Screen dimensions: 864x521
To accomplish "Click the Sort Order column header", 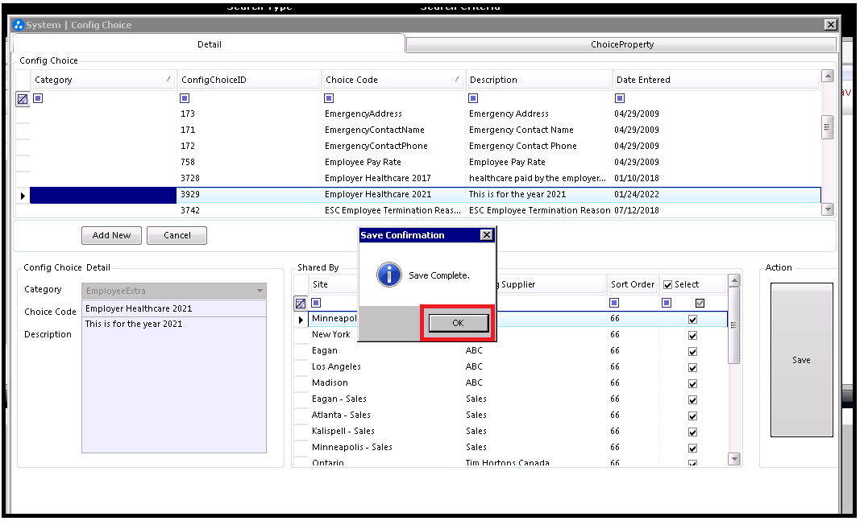I will pyautogui.click(x=633, y=285).
